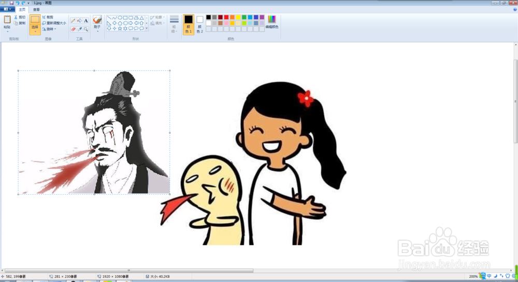Click the Crop (裁剪) button

tap(48, 17)
